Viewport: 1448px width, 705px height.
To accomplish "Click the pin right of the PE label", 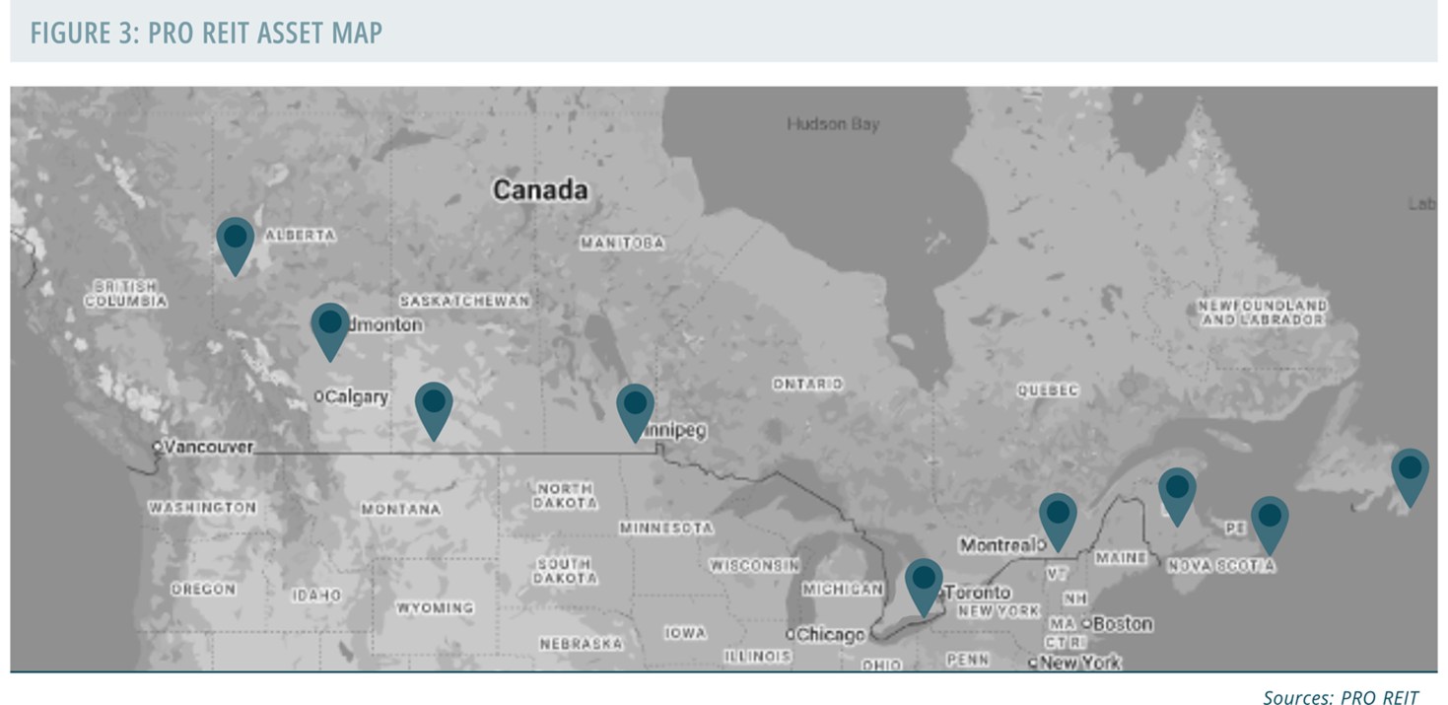I will tap(1270, 522).
